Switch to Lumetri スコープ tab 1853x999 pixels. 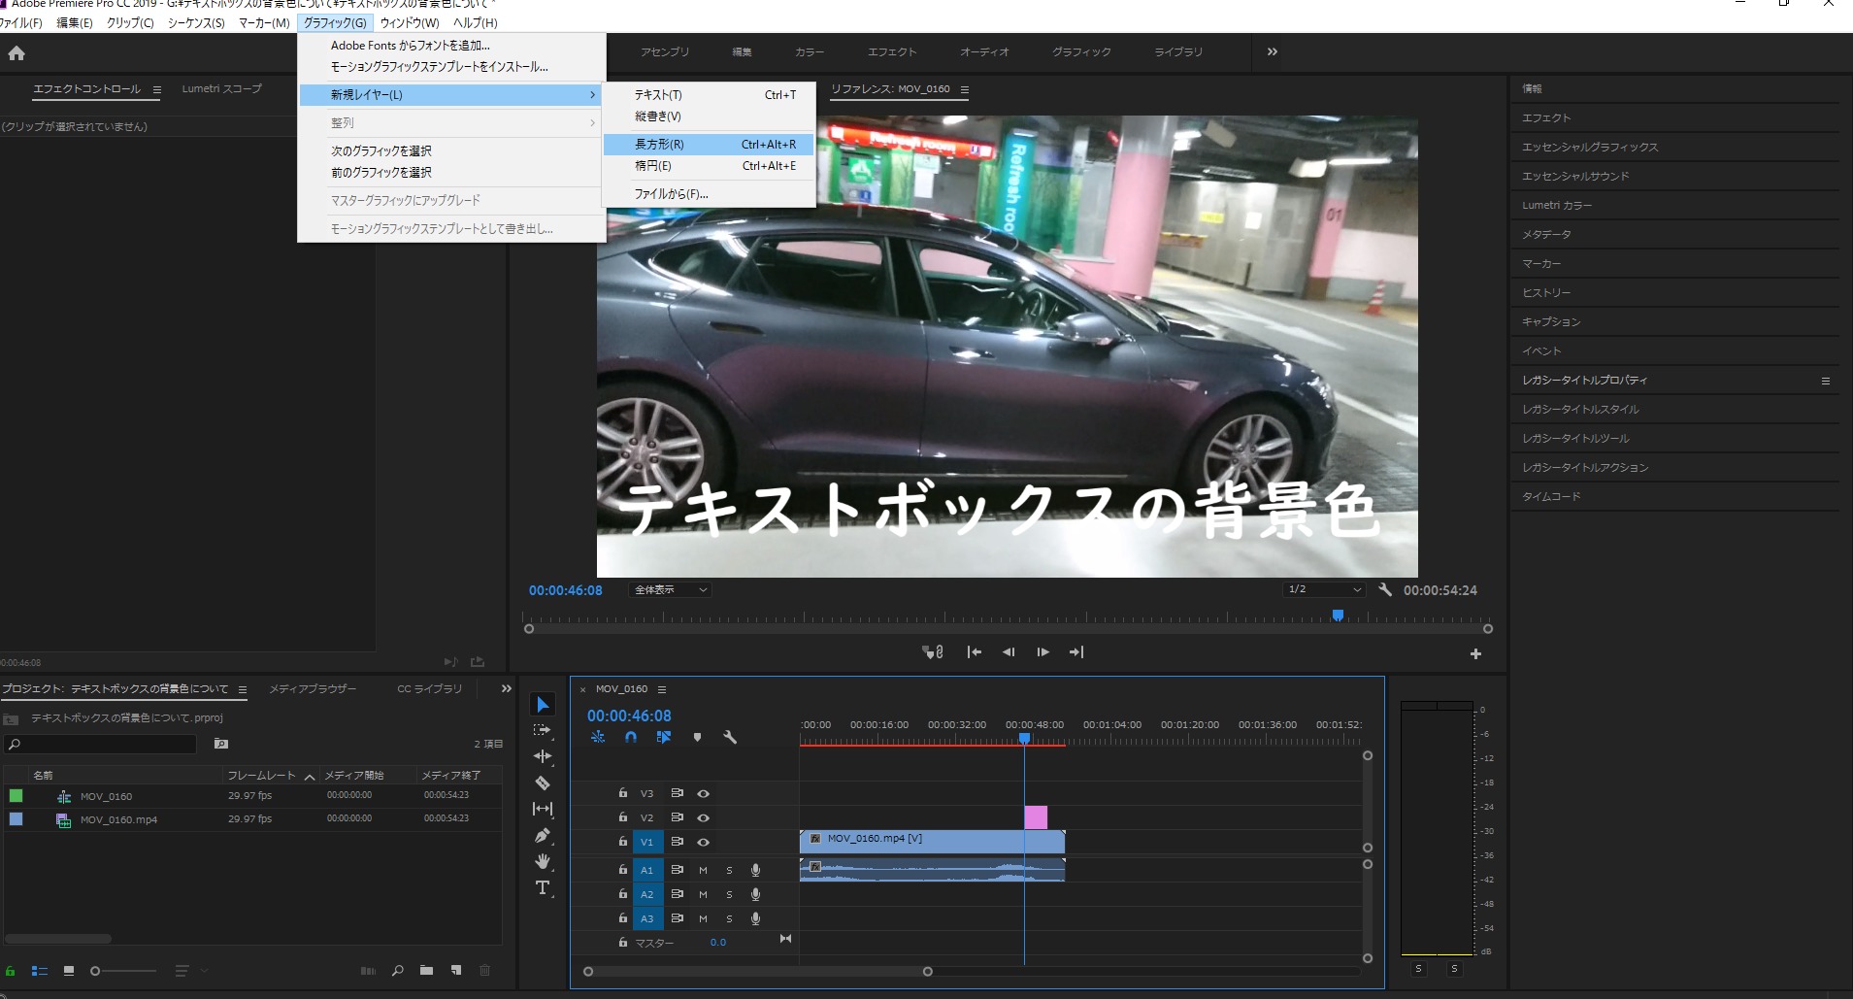point(221,88)
